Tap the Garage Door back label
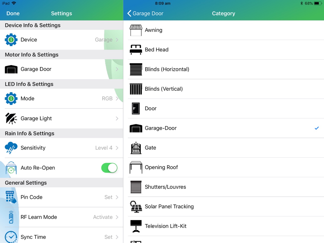The height and width of the screenshot is (243, 324). [148, 13]
